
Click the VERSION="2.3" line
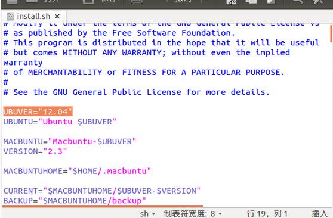click(35, 151)
